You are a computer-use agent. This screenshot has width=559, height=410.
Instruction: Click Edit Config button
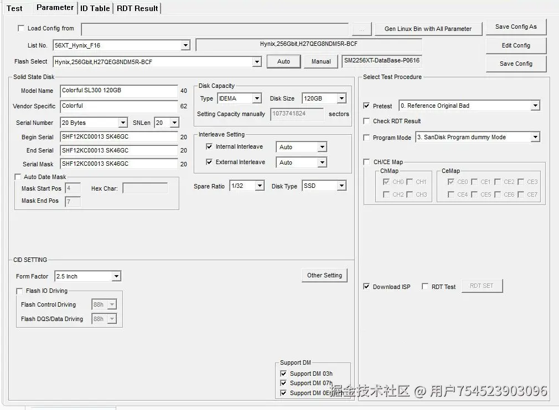pos(516,45)
